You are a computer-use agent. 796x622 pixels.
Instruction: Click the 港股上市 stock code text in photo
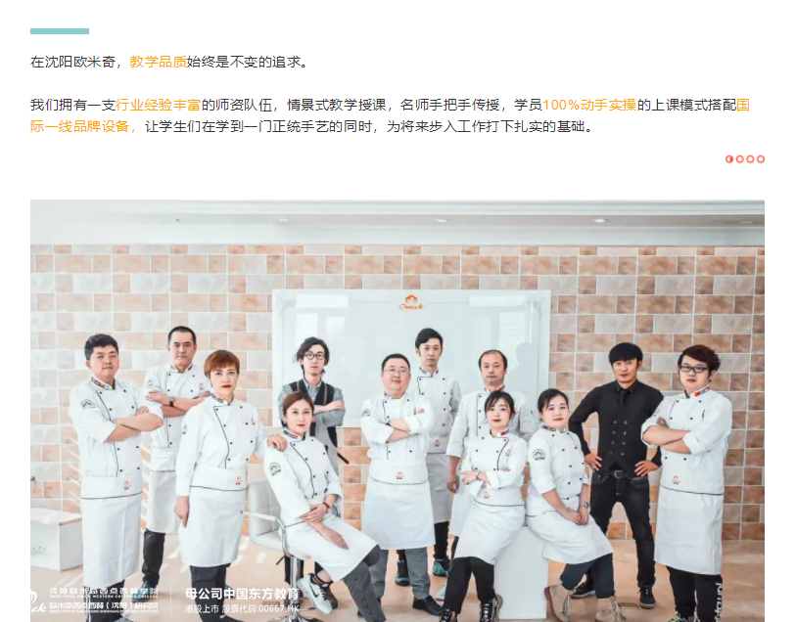point(241,608)
